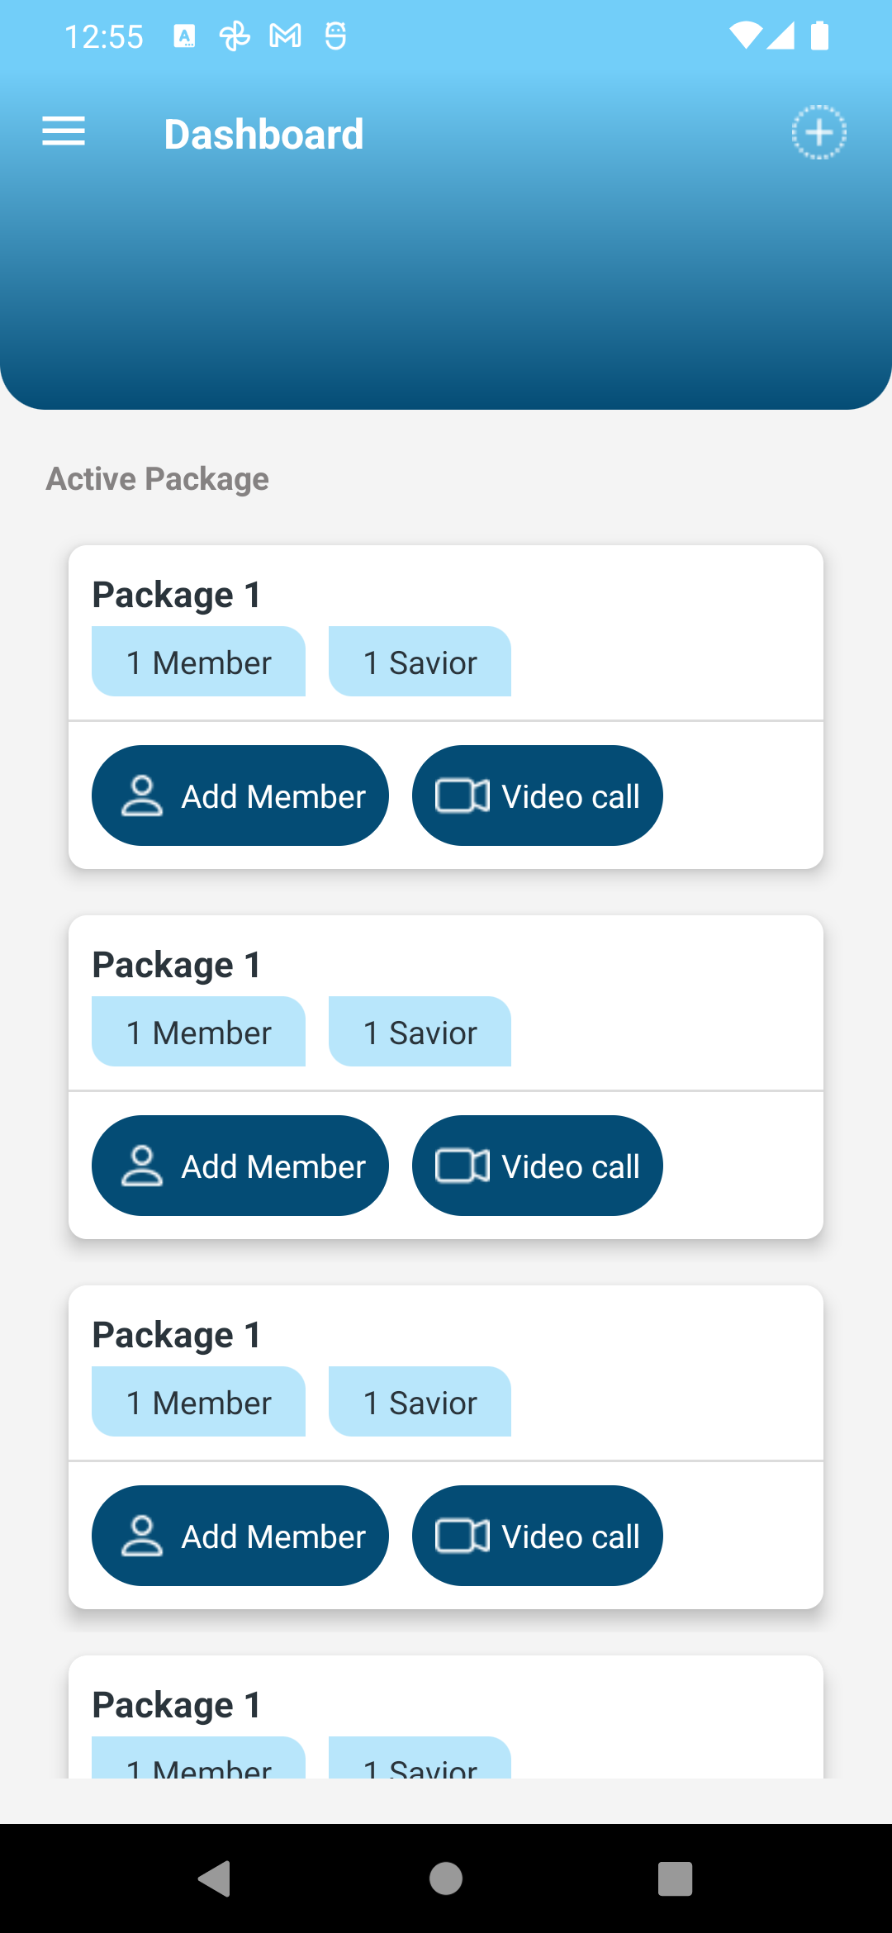This screenshot has width=892, height=1933.
Task: Tap the person icon in first package
Action: (x=142, y=796)
